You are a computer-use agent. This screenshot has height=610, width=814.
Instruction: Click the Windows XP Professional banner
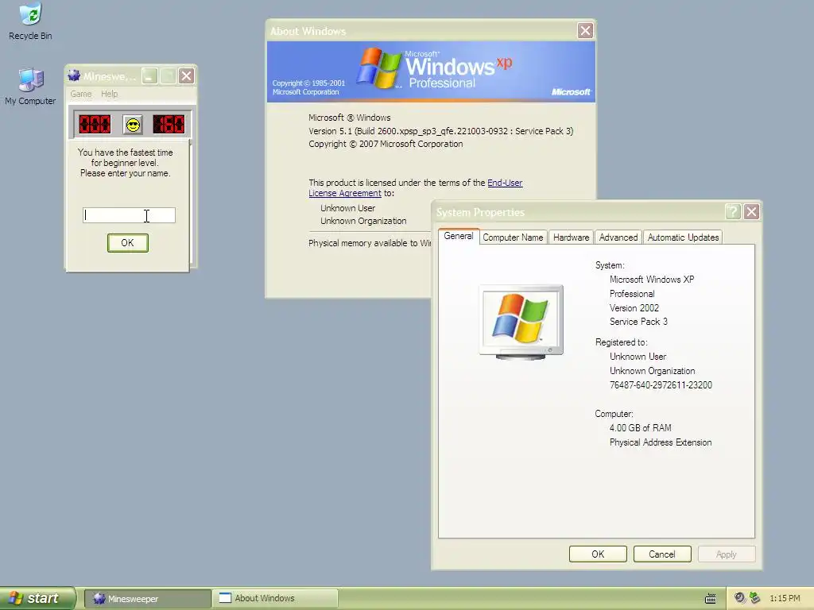[x=431, y=71]
